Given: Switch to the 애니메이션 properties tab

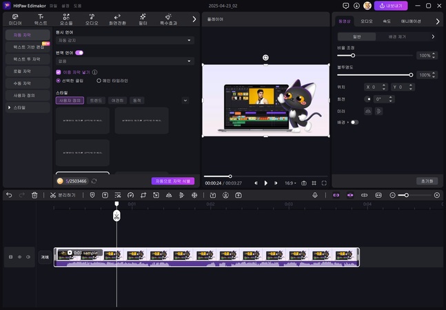Looking at the screenshot, I should 411,21.
